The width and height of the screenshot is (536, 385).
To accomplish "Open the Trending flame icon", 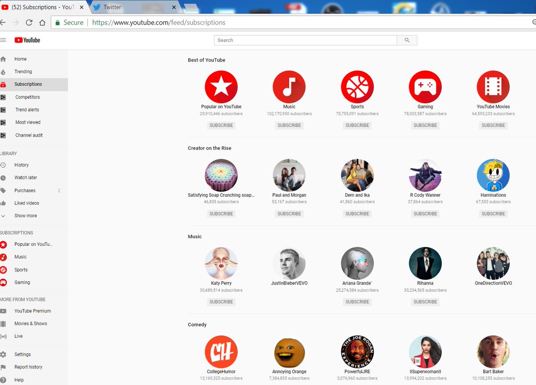I will [3, 72].
